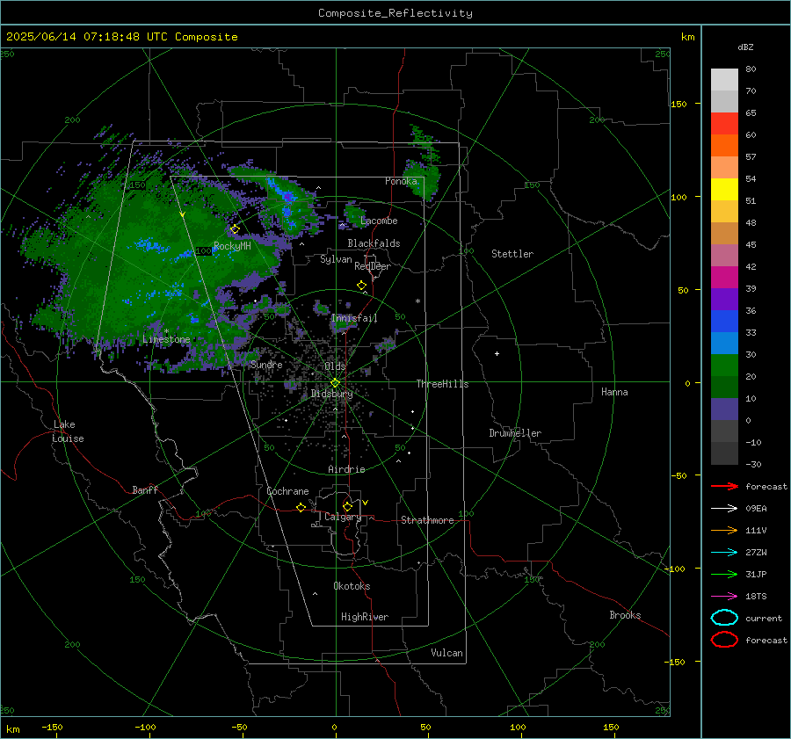
Task: Click the white 09EA arrow icon
Action: tap(724, 509)
